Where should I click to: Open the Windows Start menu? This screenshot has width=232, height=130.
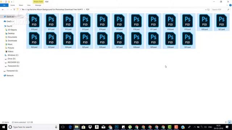4,127
